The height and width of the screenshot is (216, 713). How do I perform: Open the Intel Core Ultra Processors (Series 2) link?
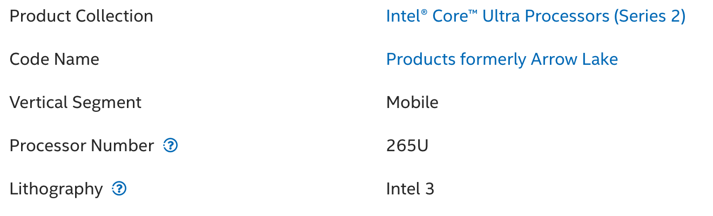point(535,16)
